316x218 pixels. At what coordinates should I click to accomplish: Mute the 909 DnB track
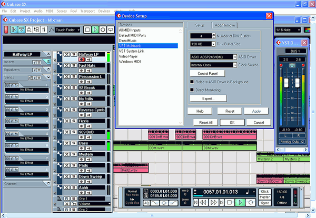[x=67, y=132]
